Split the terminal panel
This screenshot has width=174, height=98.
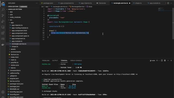click(162, 60)
